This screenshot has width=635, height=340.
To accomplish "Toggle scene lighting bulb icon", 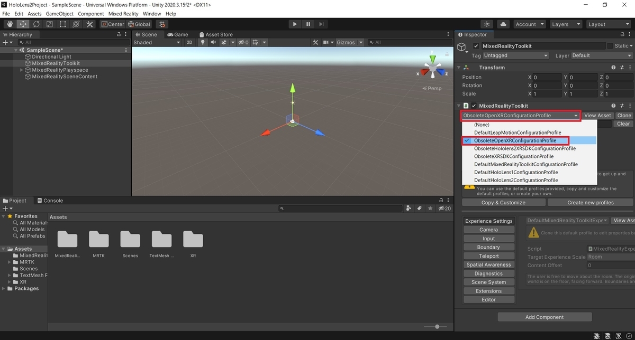I will tap(203, 42).
